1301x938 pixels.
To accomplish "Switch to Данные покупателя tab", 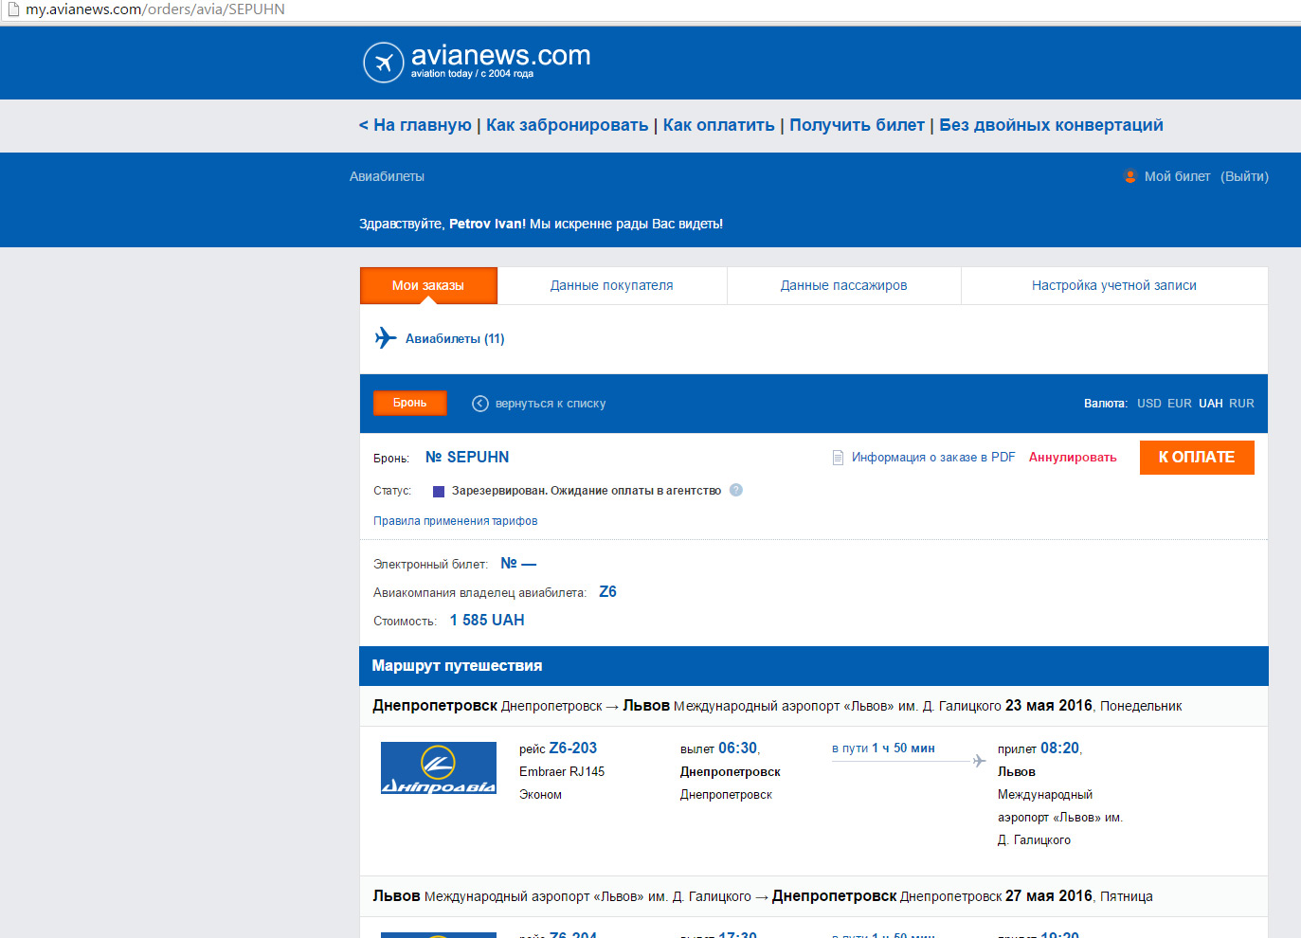I will click(612, 285).
